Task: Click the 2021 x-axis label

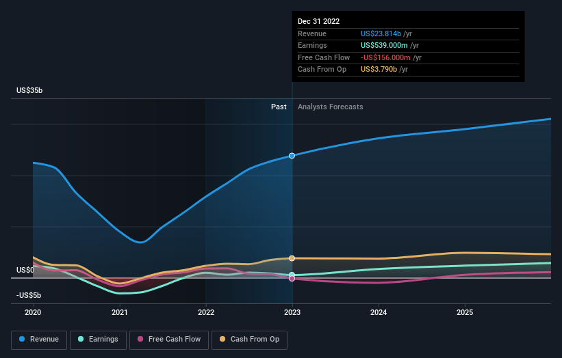Action: tap(119, 312)
